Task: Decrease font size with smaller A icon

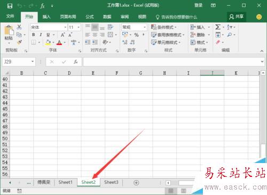Action: tap(70, 35)
